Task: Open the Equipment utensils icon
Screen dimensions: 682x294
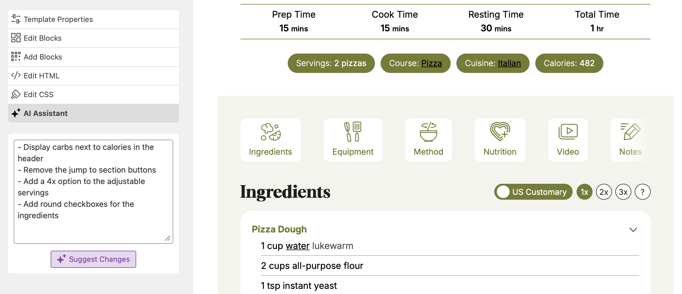Action: point(353,132)
